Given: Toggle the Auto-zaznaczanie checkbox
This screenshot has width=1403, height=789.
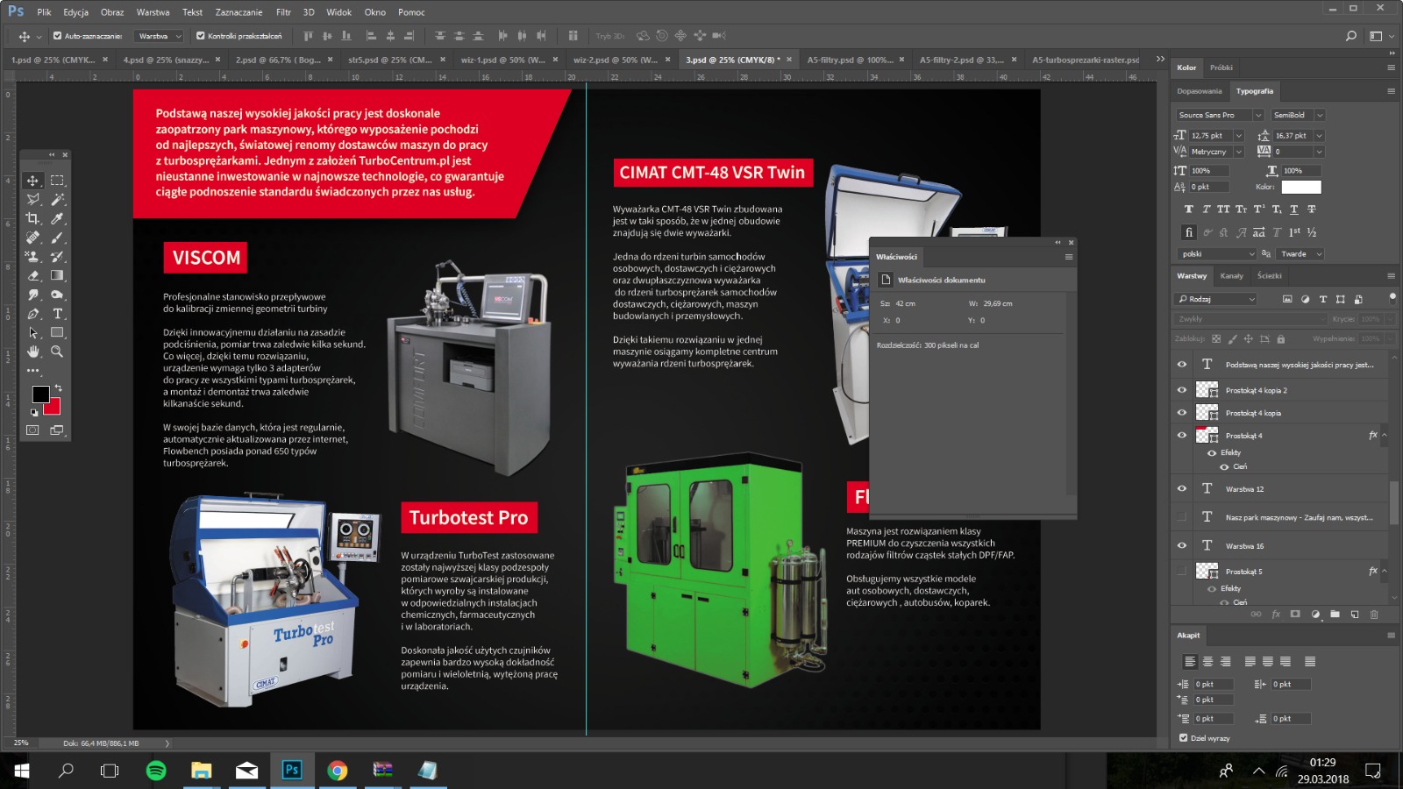Looking at the screenshot, I should [x=58, y=36].
